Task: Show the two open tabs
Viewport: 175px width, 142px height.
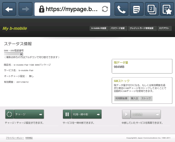Action: (152, 9)
